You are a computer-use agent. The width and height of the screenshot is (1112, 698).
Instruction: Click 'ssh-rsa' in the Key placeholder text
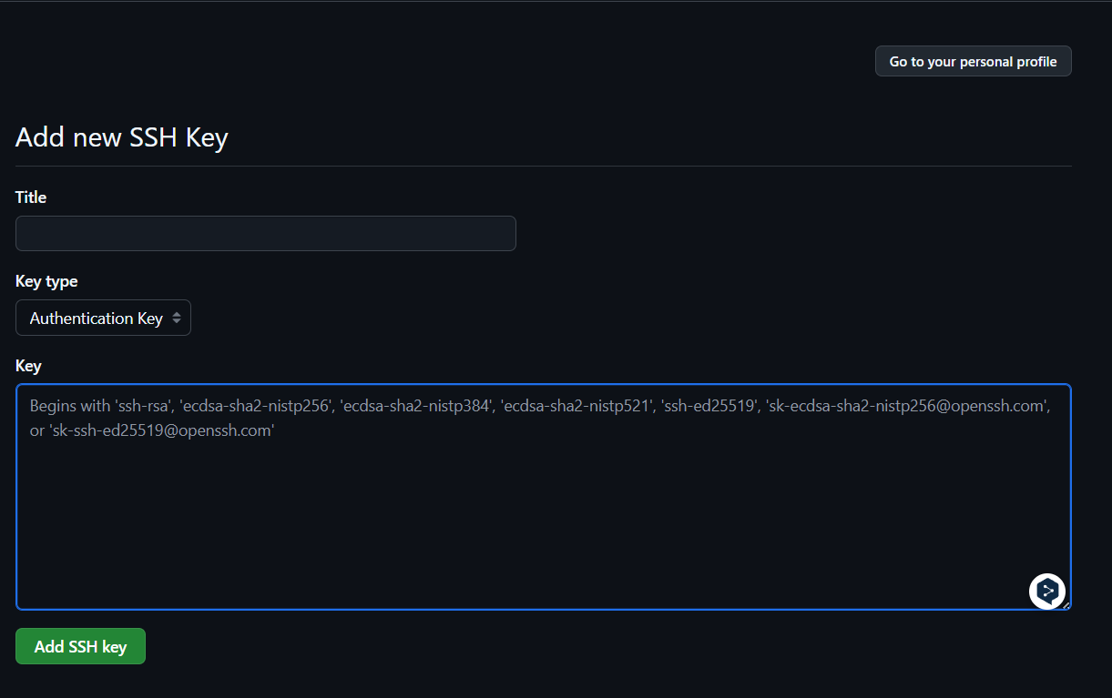(143, 407)
